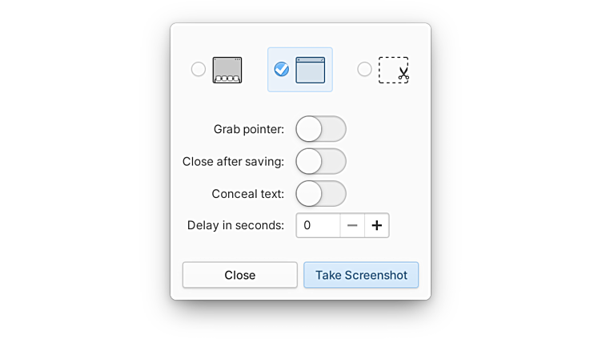Turn on the Conceal text switch
This screenshot has width=602, height=339.
[x=321, y=193]
